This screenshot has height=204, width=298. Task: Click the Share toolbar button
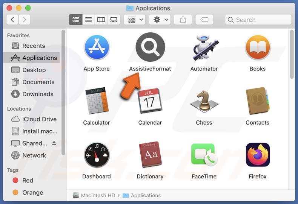183,20
